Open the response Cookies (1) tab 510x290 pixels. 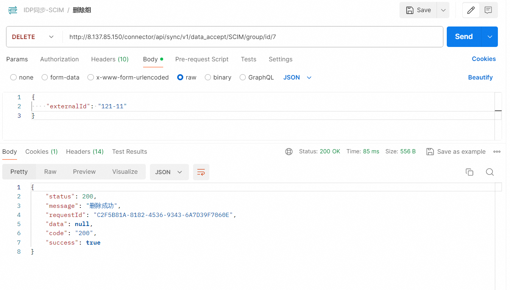41,151
